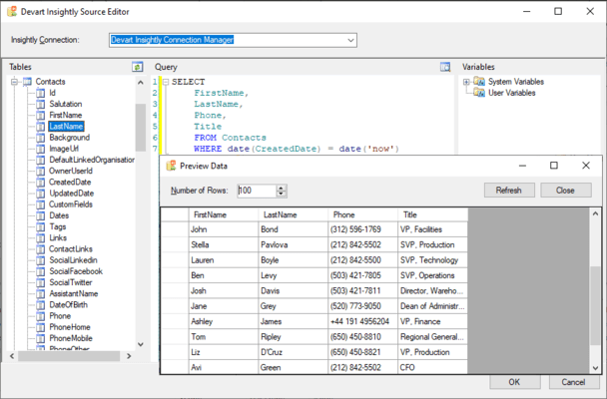Click OK in the Source Editor

pos(514,382)
